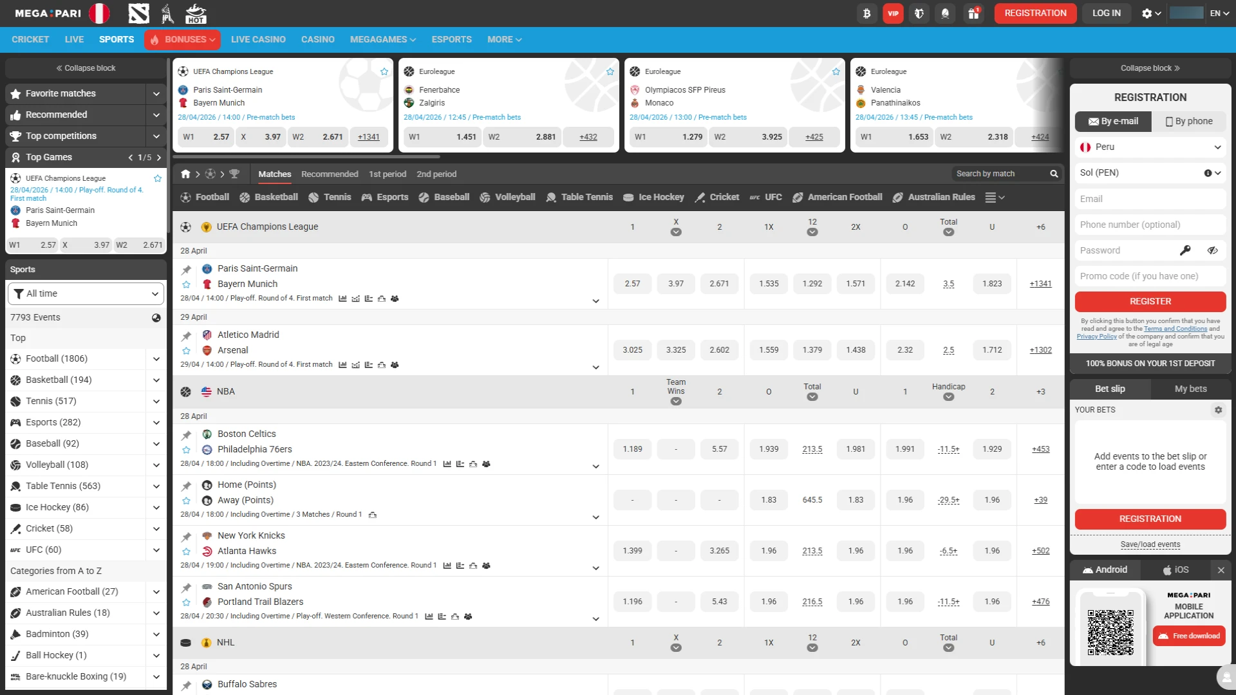Expand Tennis (517) category
This screenshot has width=1236, height=695.
pos(156,402)
